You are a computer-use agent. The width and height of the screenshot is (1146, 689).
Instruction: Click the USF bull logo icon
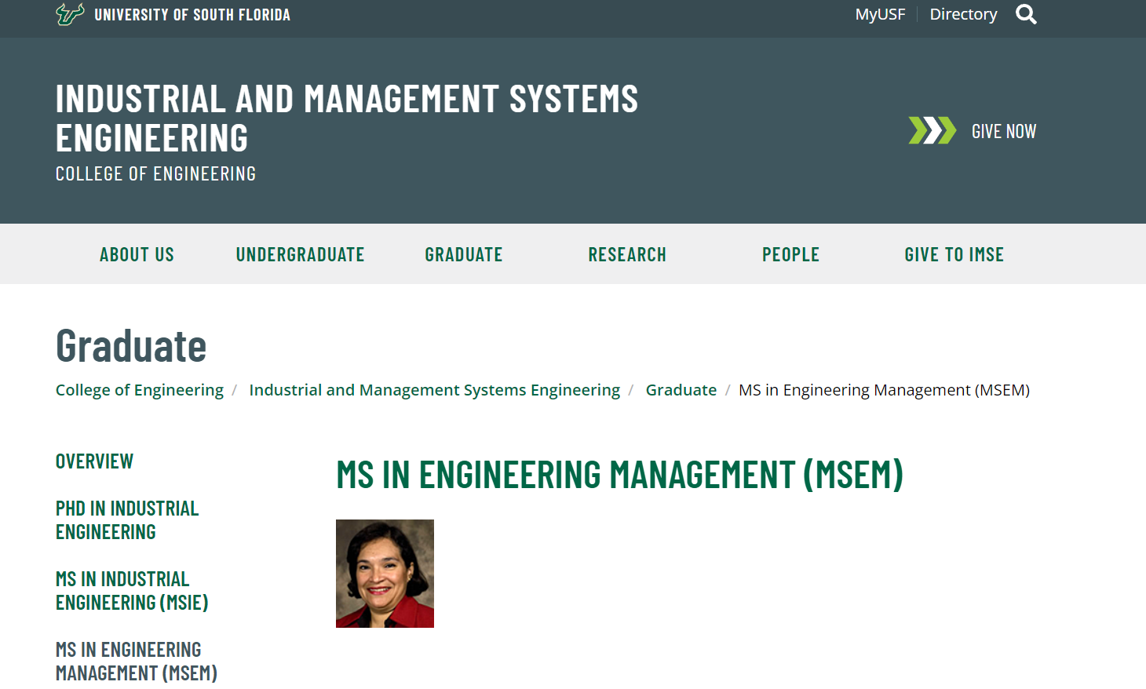coord(70,14)
